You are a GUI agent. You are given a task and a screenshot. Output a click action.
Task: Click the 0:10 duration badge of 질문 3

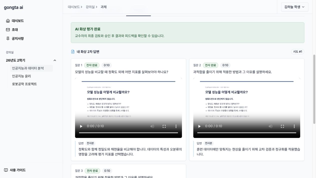point(107,171)
